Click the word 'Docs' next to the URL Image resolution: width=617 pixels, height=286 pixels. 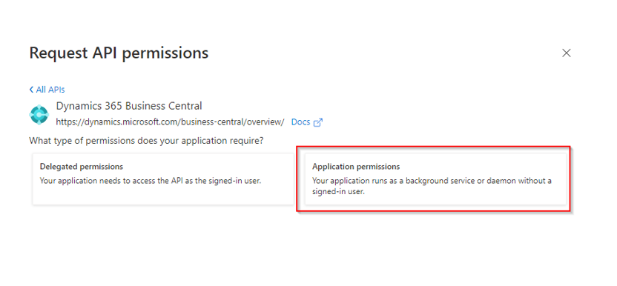tap(300, 122)
